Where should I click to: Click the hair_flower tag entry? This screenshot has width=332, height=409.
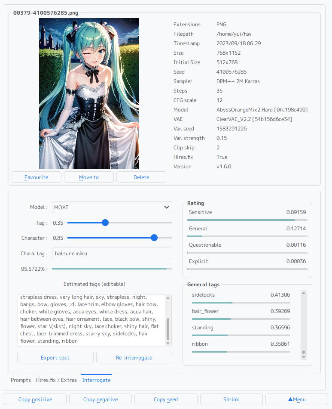click(x=241, y=313)
